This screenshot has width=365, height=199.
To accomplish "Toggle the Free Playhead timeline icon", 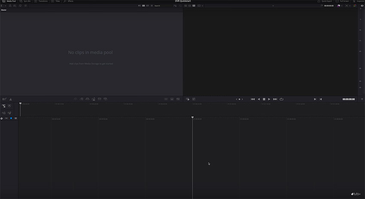I will (x=9, y=106).
